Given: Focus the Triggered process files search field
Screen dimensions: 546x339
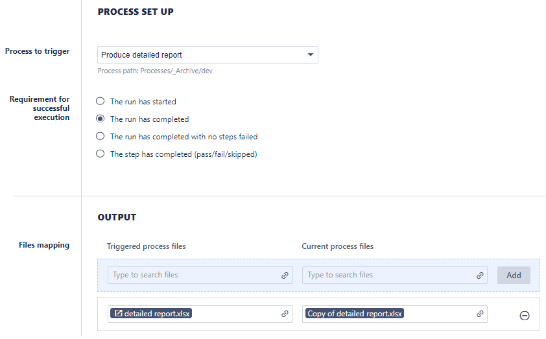Looking at the screenshot, I should pyautogui.click(x=191, y=275).
